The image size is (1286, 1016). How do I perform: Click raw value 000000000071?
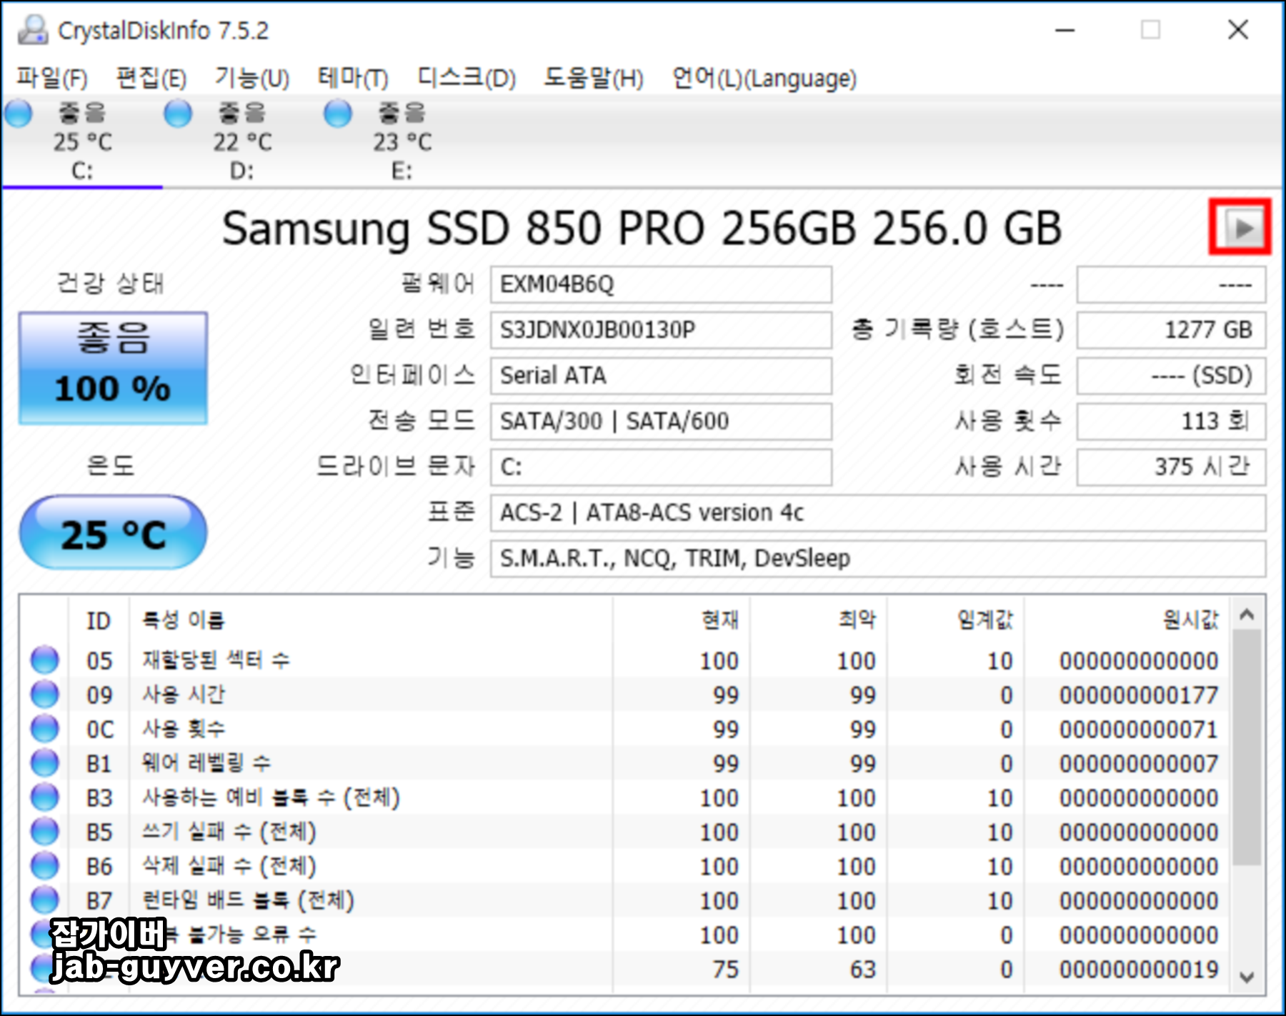pos(1139,729)
